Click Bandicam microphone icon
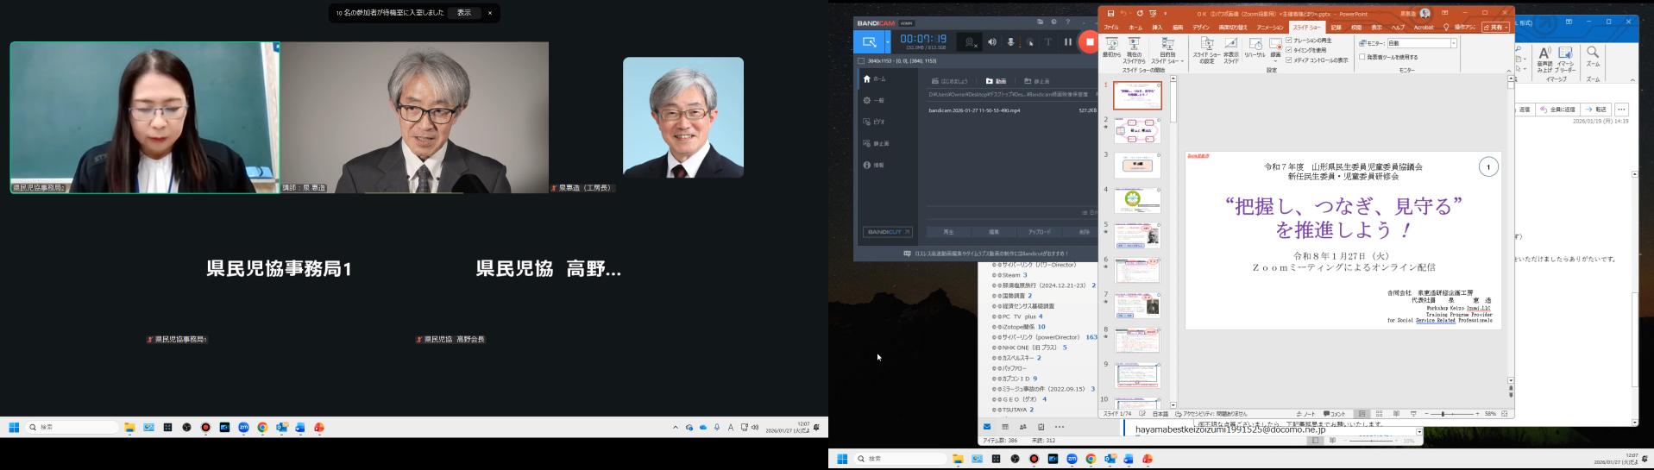The width and height of the screenshot is (1654, 470). 1011,41
